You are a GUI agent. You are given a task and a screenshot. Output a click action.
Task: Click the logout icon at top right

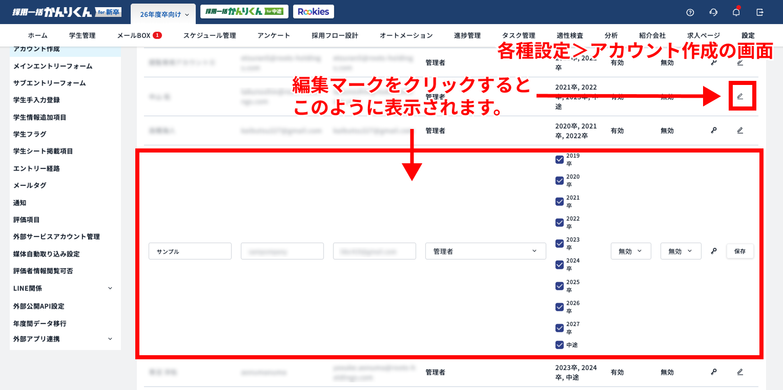pyautogui.click(x=760, y=12)
